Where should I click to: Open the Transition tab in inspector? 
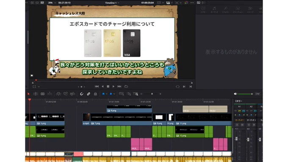(238, 10)
